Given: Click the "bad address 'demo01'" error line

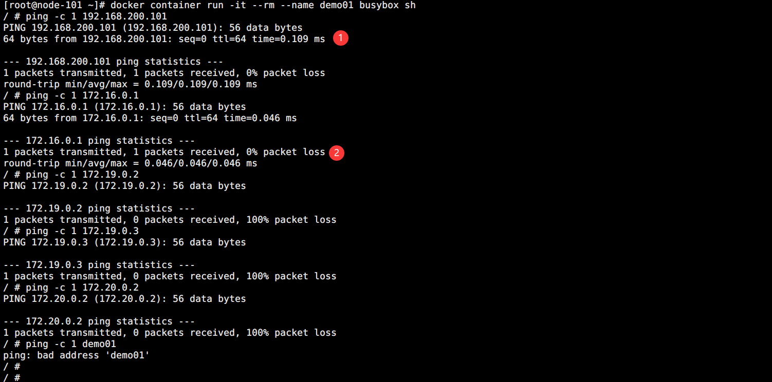Looking at the screenshot, I should [76, 355].
